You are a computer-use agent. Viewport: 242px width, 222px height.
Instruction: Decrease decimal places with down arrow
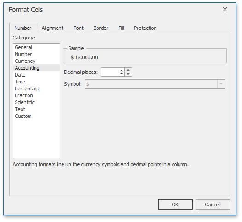coord(128,74)
